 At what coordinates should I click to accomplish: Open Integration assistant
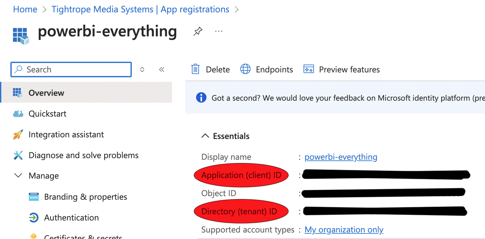[66, 134]
